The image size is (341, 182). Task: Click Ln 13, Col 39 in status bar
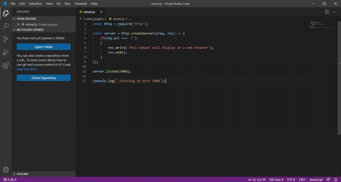coord(257,180)
